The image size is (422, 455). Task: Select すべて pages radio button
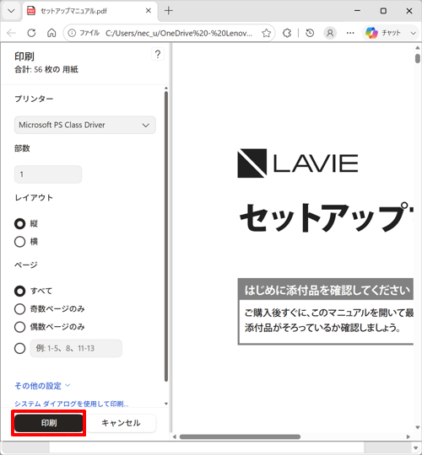click(19, 291)
